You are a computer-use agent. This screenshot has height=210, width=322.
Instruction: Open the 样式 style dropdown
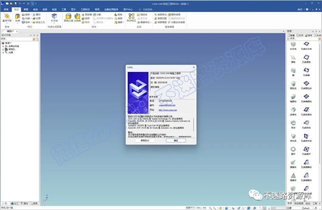pos(301,10)
